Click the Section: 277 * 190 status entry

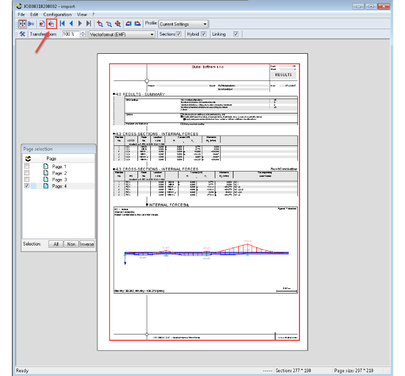pos(293,371)
